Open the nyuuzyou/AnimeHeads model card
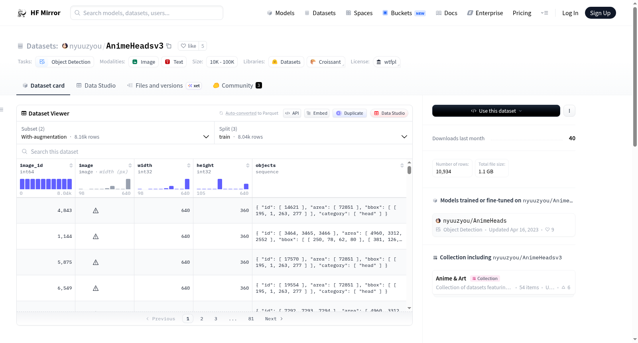Screen dimensions: 638x343 504,225
